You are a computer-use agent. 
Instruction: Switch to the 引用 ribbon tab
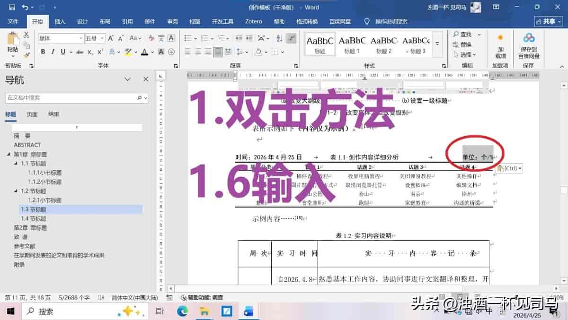click(127, 21)
